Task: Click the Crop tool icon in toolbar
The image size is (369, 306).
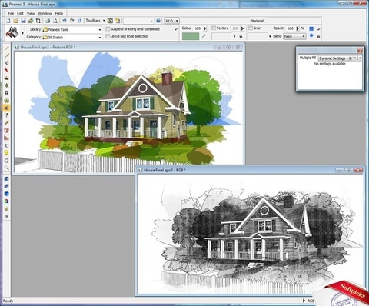Action: coord(38,21)
